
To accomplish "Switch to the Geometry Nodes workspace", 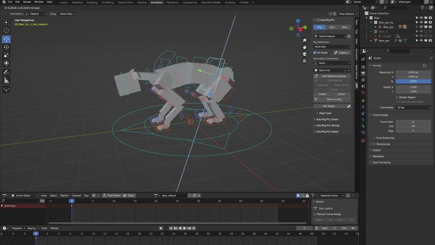I will click(211, 2).
